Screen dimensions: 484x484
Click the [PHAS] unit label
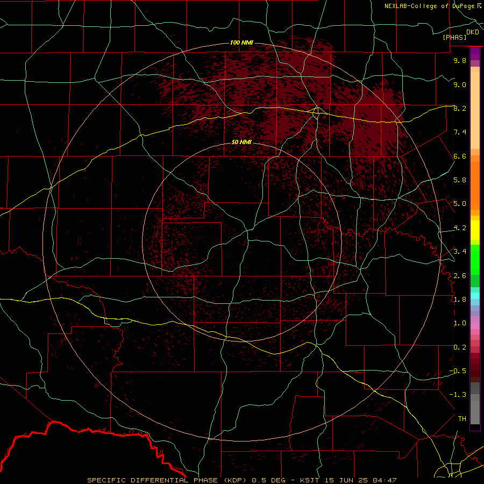point(454,37)
